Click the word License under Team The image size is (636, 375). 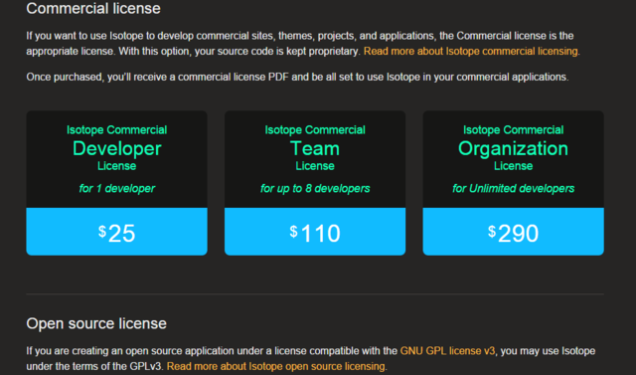[315, 166]
